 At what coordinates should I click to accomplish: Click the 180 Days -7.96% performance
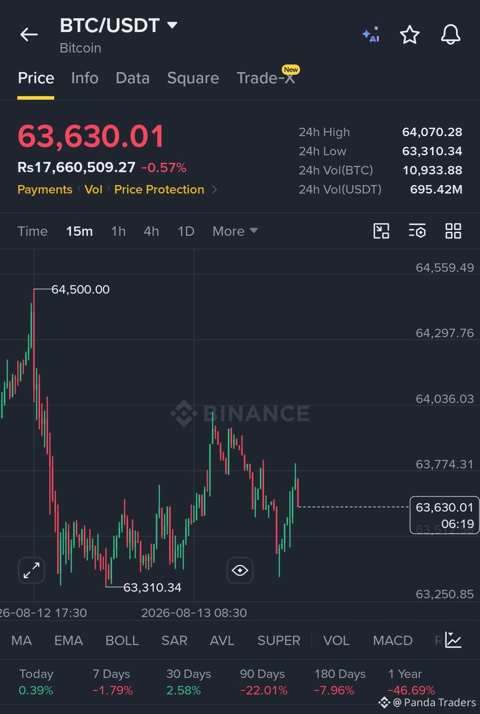click(x=340, y=682)
